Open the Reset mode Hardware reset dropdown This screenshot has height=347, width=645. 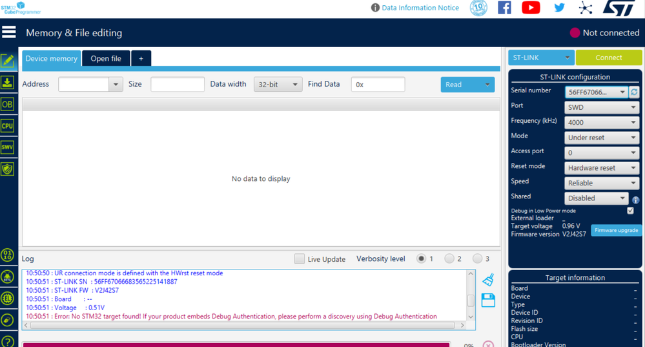coord(602,168)
